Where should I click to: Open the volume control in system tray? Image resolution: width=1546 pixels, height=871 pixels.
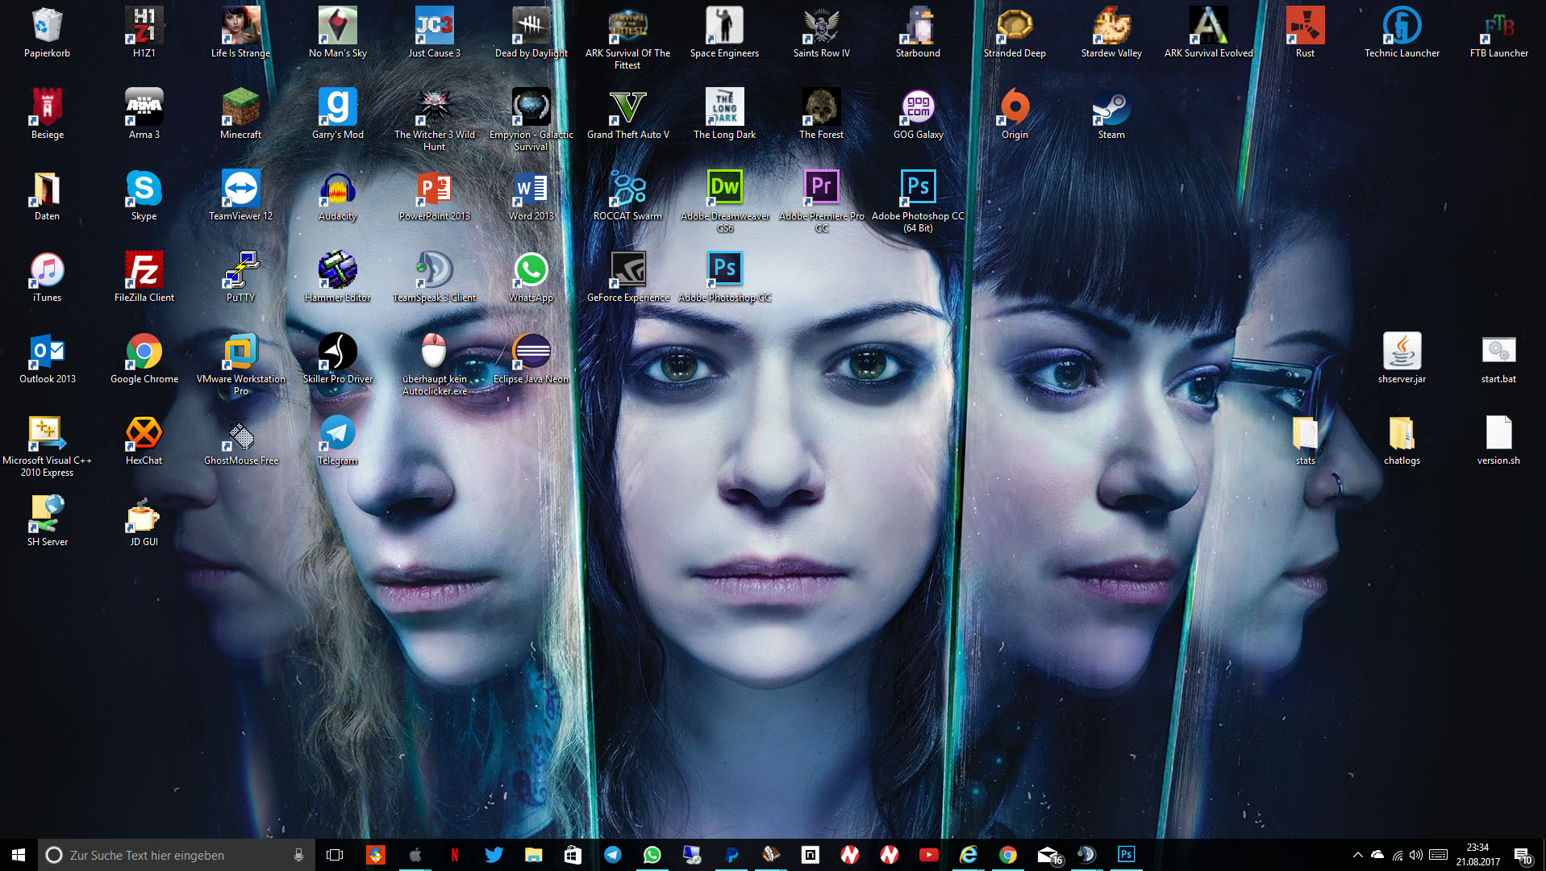pos(1416,855)
